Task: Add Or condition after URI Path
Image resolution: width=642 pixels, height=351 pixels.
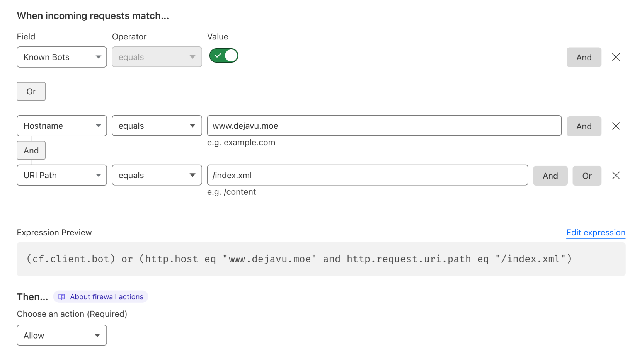Action: coord(587,176)
